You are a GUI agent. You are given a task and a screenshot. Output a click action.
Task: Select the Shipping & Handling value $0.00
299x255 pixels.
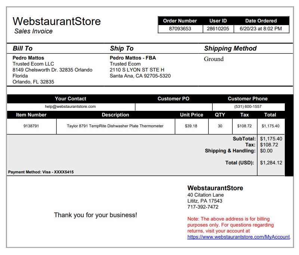pyautogui.click(x=266, y=151)
